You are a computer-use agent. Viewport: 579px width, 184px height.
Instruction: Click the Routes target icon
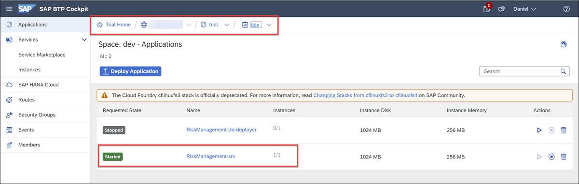[9, 100]
